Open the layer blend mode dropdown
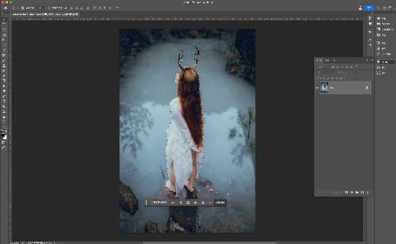The width and height of the screenshot is (396, 244). pyautogui.click(x=325, y=72)
